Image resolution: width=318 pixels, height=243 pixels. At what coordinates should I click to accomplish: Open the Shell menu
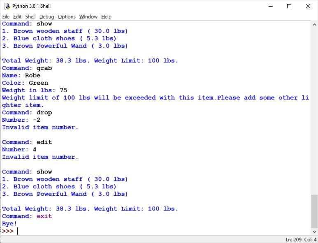pos(30,16)
